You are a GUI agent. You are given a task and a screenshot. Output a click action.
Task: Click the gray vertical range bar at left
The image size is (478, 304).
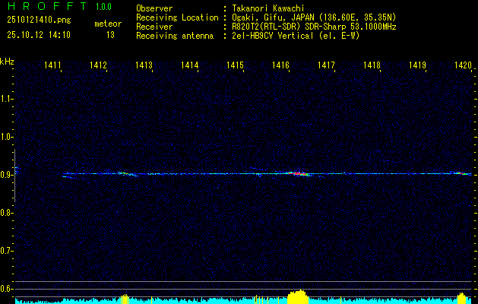(14, 176)
